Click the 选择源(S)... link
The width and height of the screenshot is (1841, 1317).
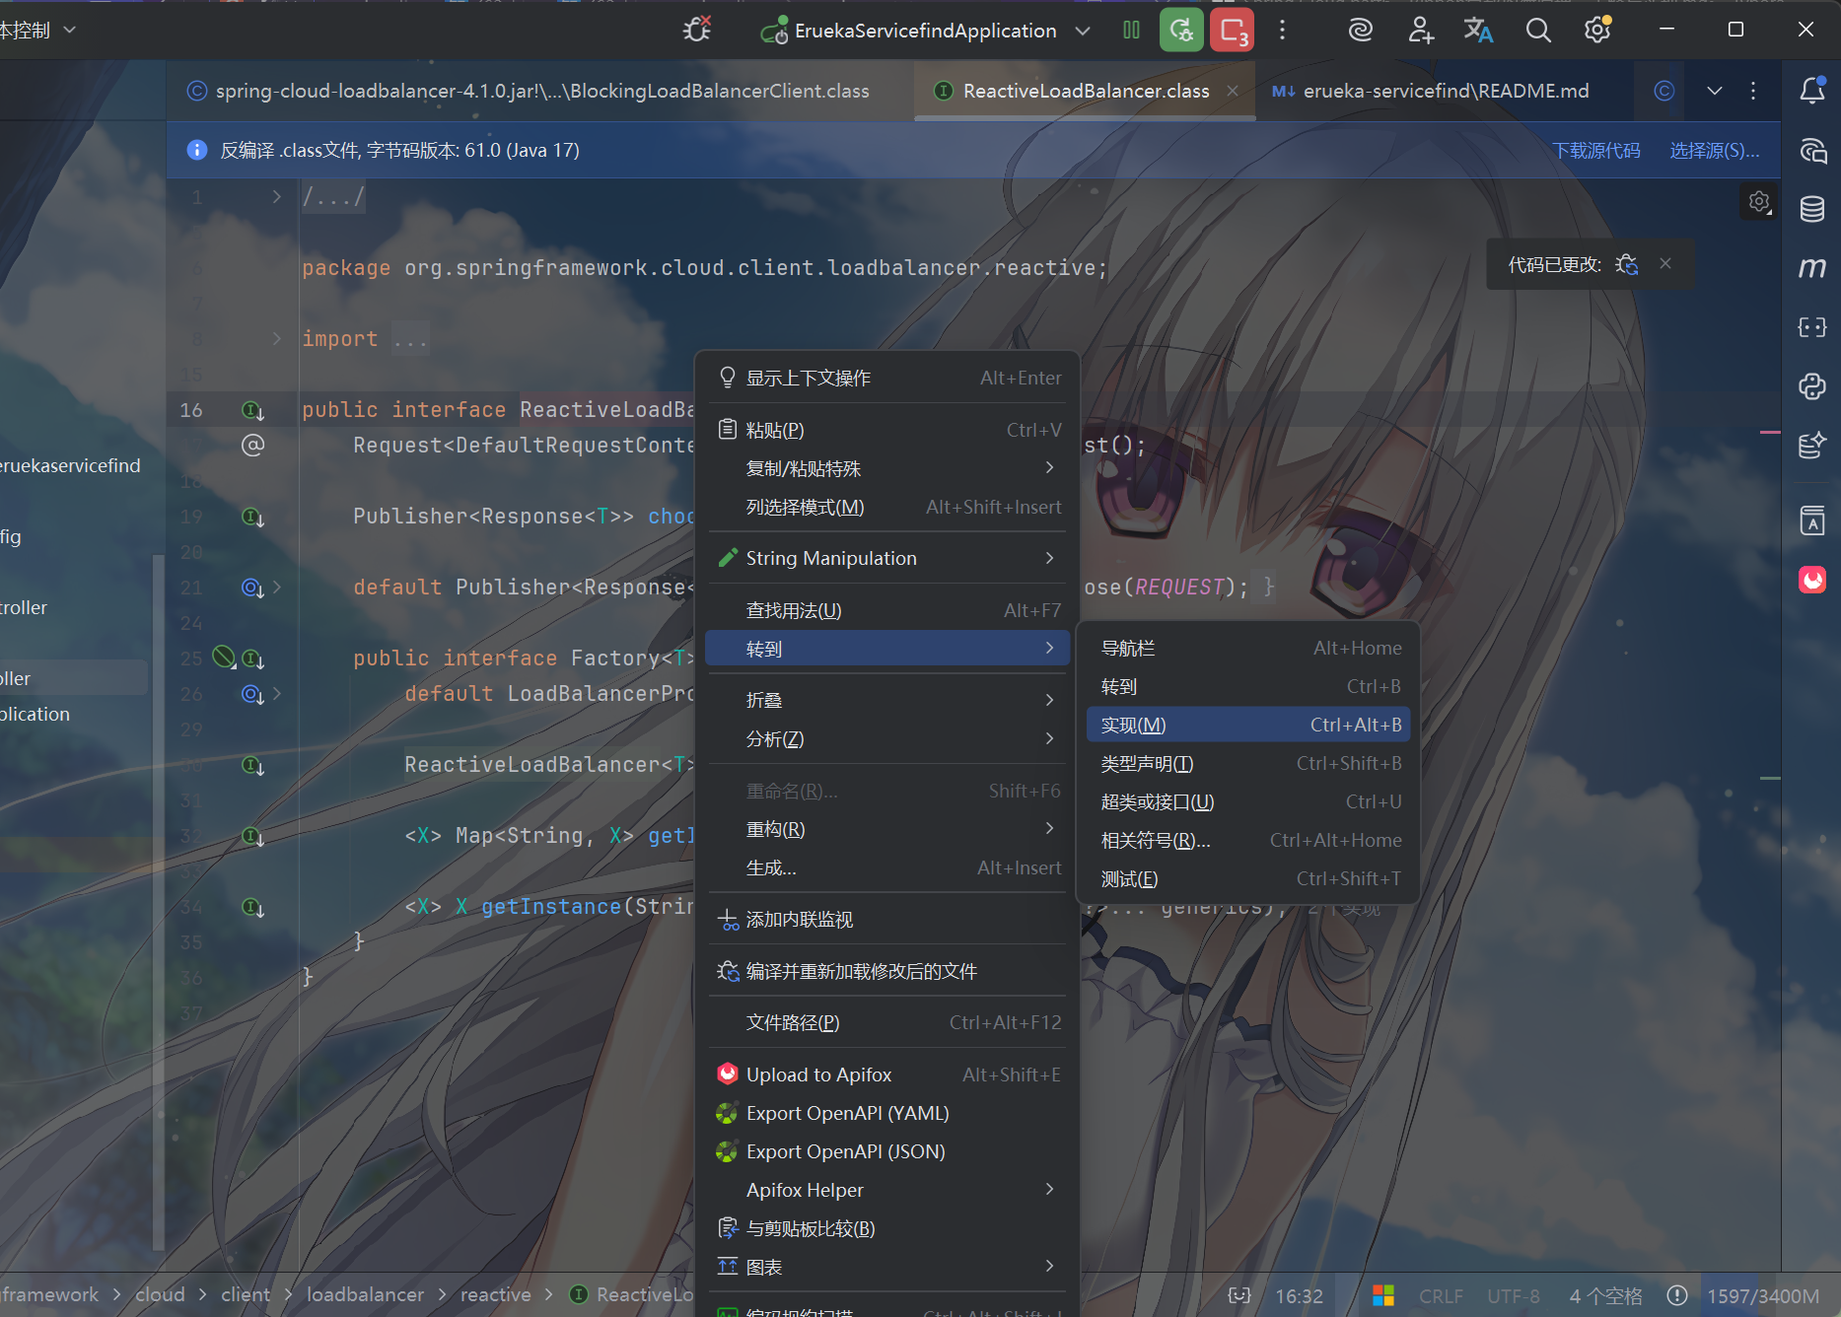[1715, 150]
